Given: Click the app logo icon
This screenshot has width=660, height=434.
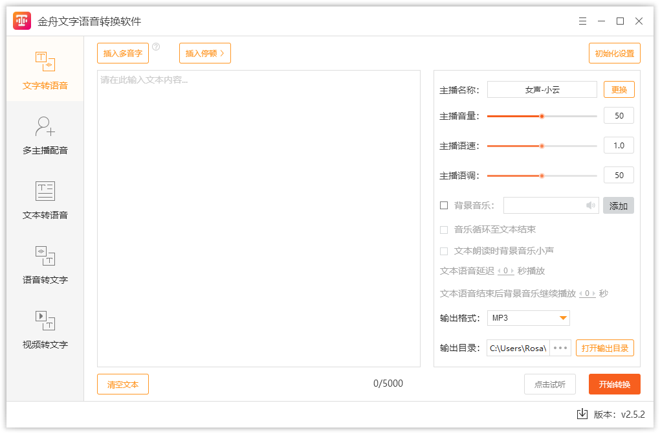Looking at the screenshot, I should point(21,21).
